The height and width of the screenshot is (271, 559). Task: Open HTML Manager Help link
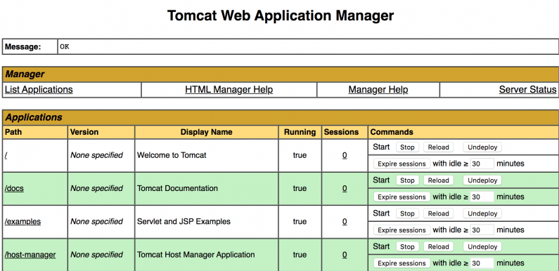click(229, 89)
